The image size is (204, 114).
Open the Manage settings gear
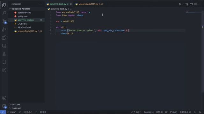[4, 106]
